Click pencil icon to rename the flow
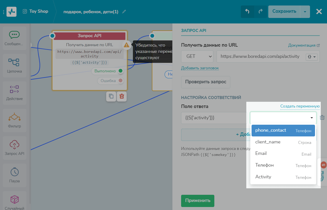Screen dimensions: 327x210 point(124,12)
